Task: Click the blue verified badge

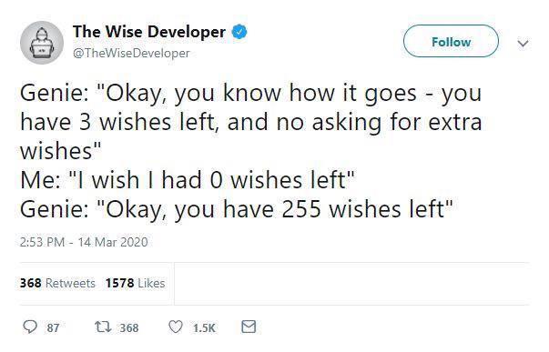Action: pos(239,32)
